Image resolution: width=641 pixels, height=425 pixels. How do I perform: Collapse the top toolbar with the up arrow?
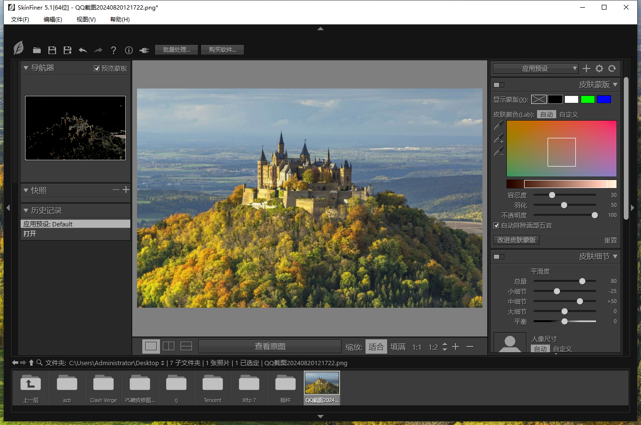click(320, 29)
